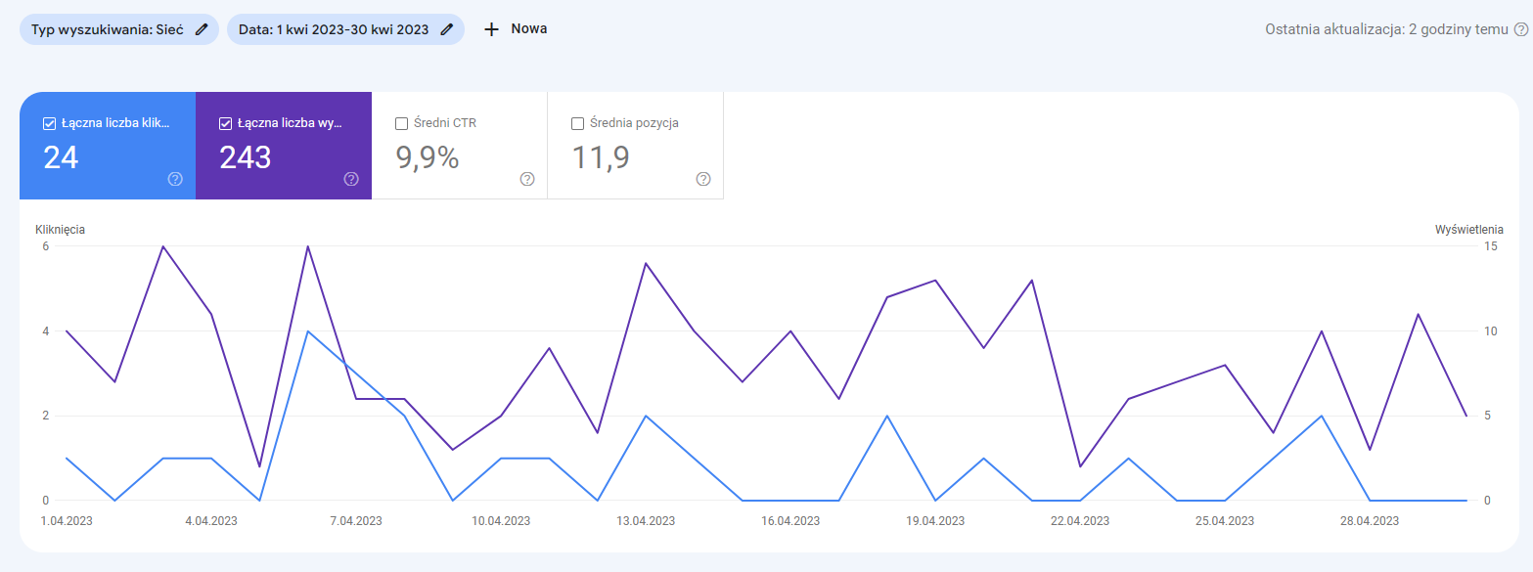The width and height of the screenshot is (1533, 572).
Task: Select the 9,9% average CTR value
Action: click(427, 157)
